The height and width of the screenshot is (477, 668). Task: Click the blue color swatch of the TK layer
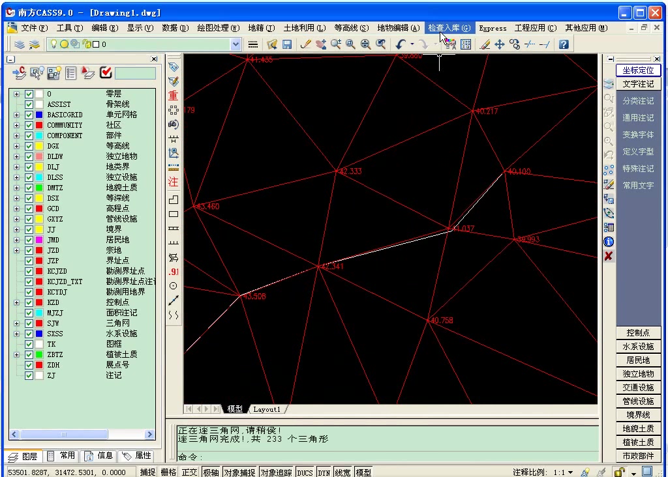(40, 343)
